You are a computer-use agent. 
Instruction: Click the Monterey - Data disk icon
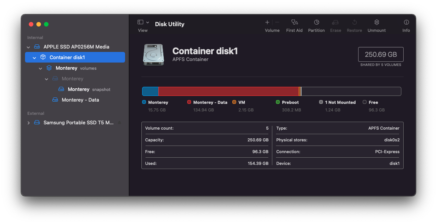click(55, 100)
